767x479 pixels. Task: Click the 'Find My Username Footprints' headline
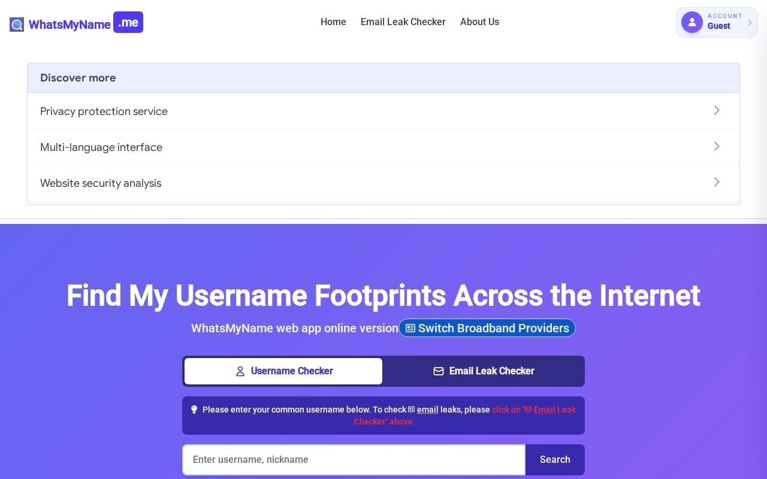coord(383,296)
